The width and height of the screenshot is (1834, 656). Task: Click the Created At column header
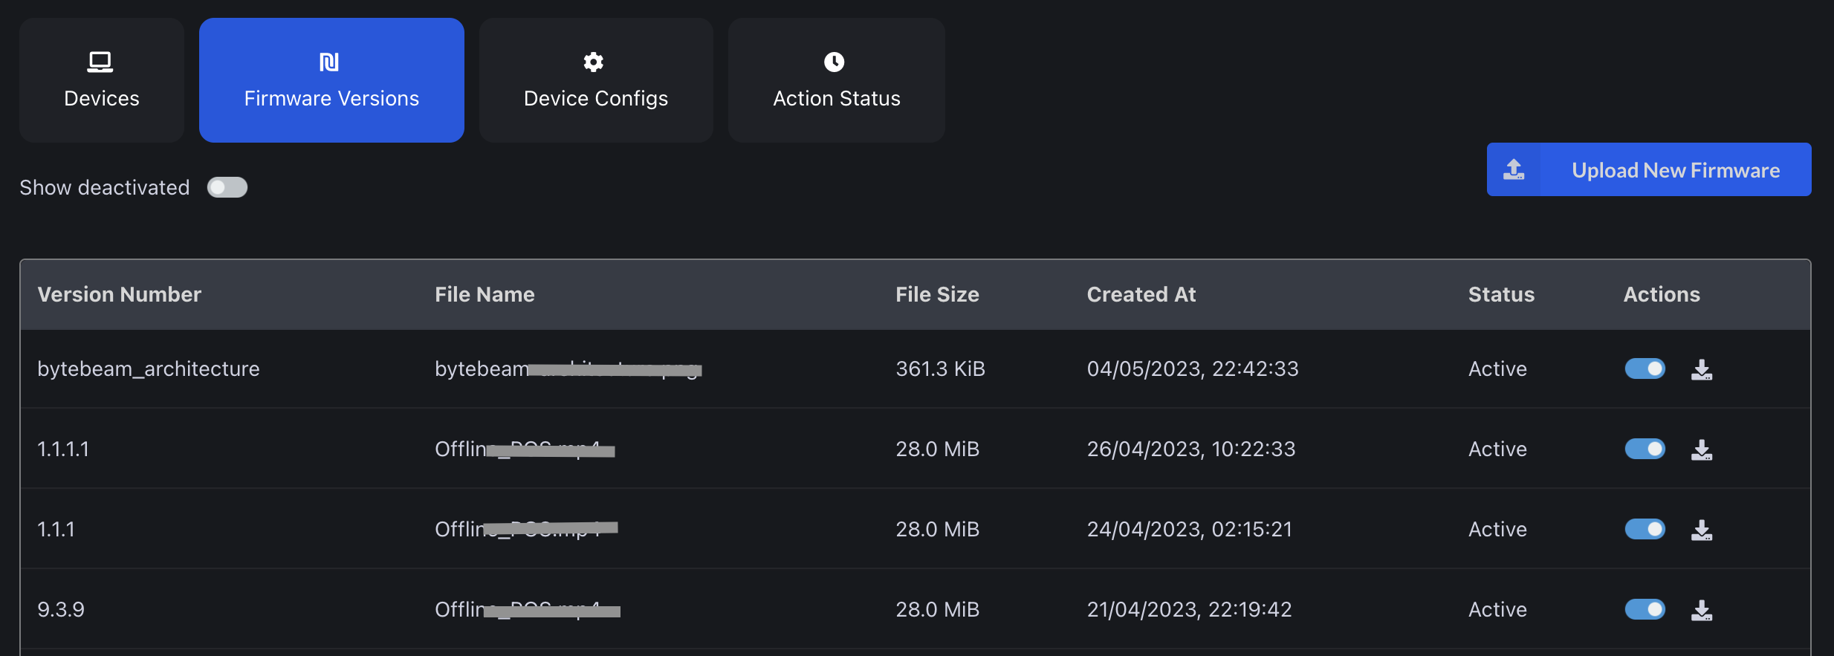pyautogui.click(x=1141, y=294)
